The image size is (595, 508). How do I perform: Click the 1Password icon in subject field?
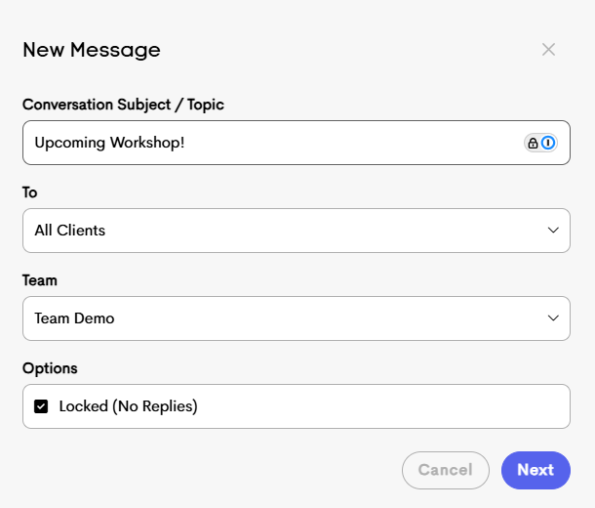[x=548, y=143]
